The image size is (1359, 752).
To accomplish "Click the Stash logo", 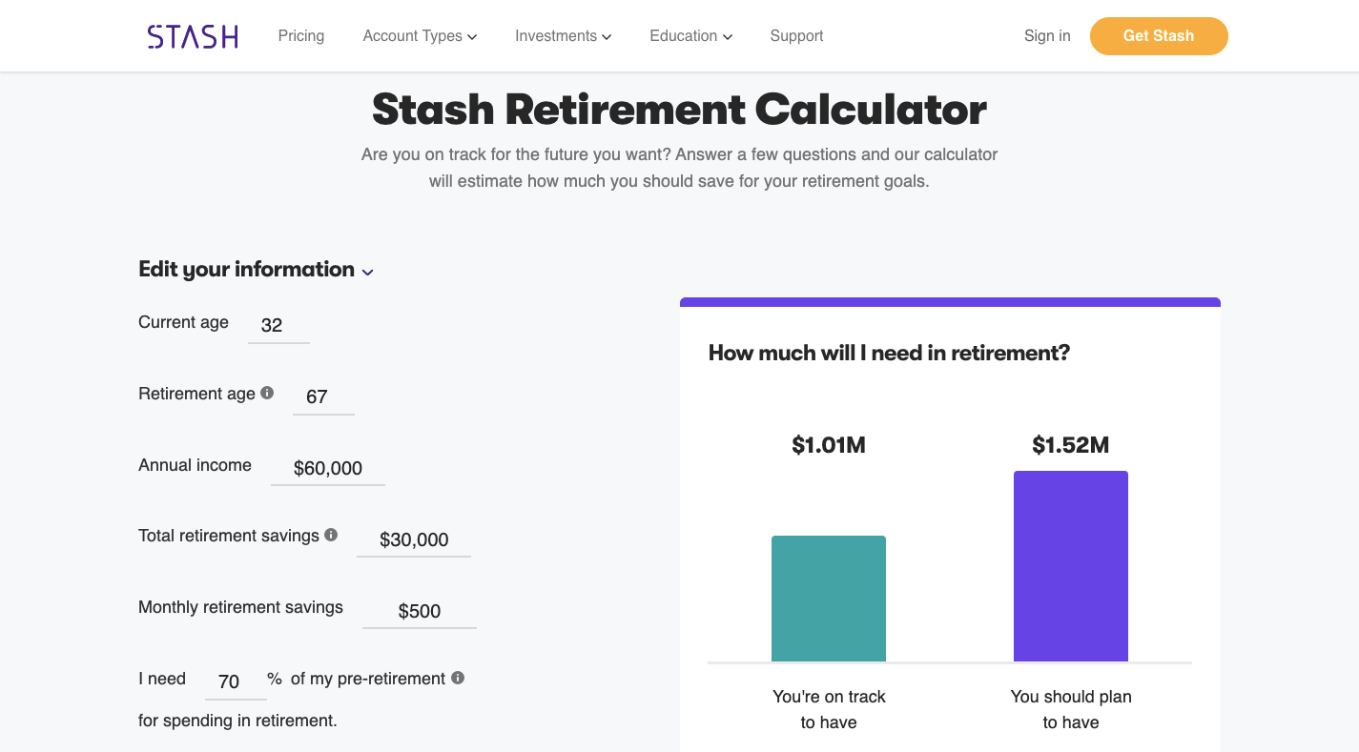I will [x=193, y=36].
